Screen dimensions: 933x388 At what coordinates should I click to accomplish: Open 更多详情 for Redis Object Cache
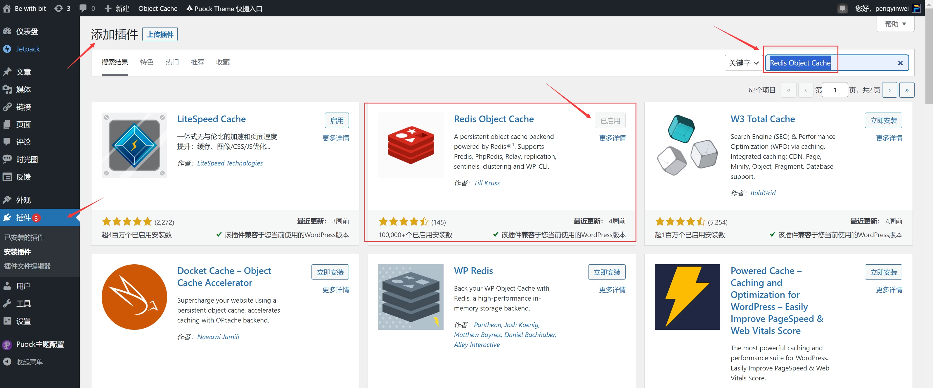[x=612, y=138]
